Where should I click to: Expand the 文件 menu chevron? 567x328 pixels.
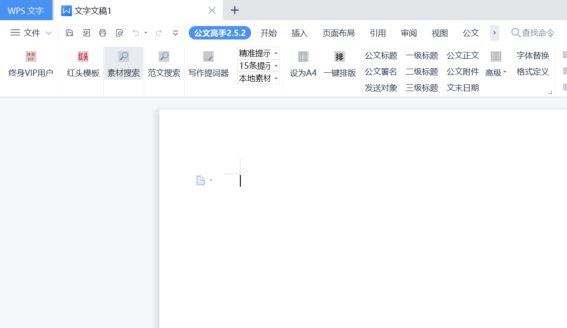coord(49,33)
